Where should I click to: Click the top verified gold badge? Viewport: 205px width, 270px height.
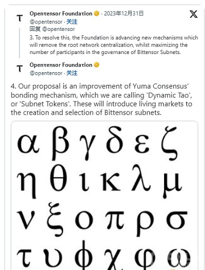pos(96,14)
